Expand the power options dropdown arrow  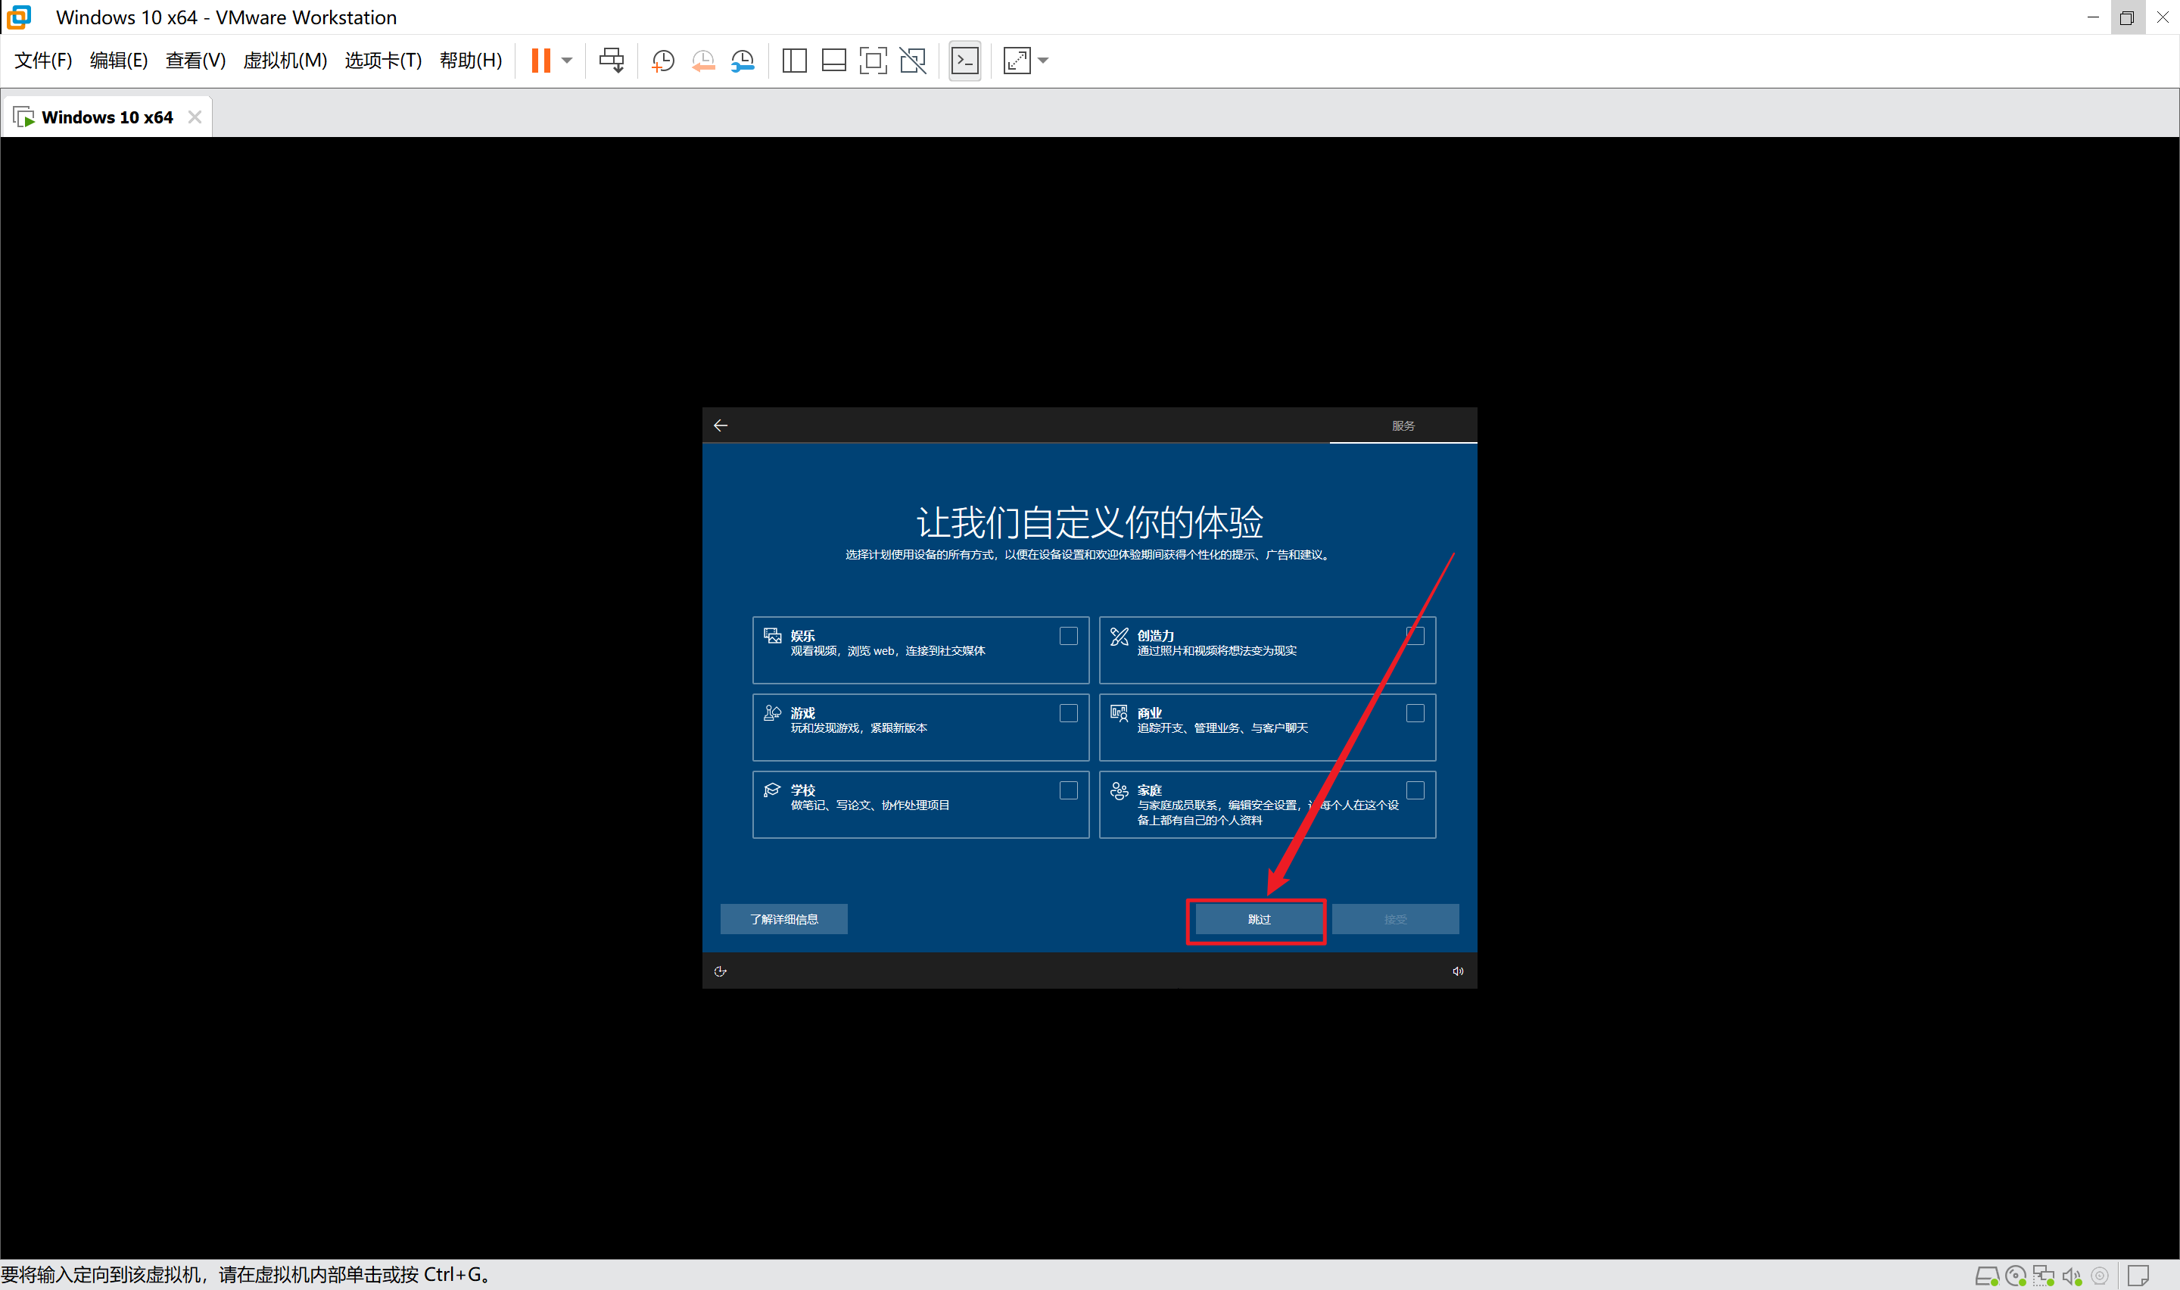click(566, 60)
